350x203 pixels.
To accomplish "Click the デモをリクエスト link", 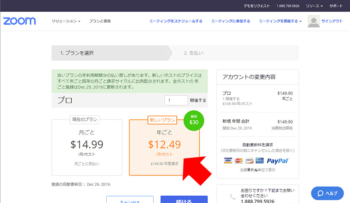I will click(x=258, y=6).
